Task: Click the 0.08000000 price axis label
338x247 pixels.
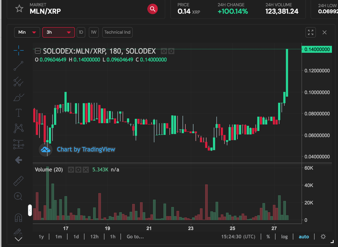Action: pos(317,114)
